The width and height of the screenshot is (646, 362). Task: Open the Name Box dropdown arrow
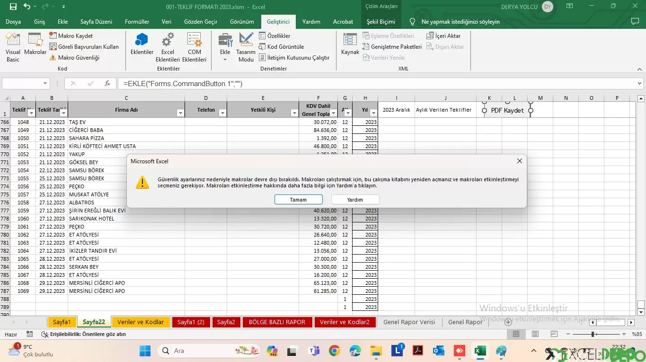coord(45,83)
